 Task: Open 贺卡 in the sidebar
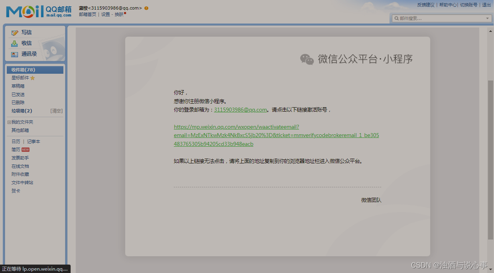tap(16, 191)
